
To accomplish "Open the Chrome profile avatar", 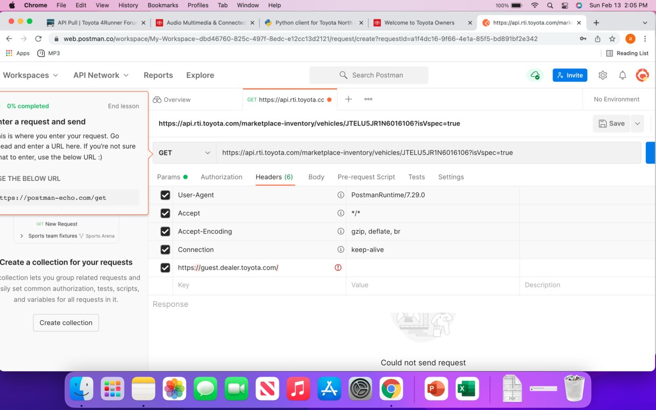I will [x=630, y=38].
